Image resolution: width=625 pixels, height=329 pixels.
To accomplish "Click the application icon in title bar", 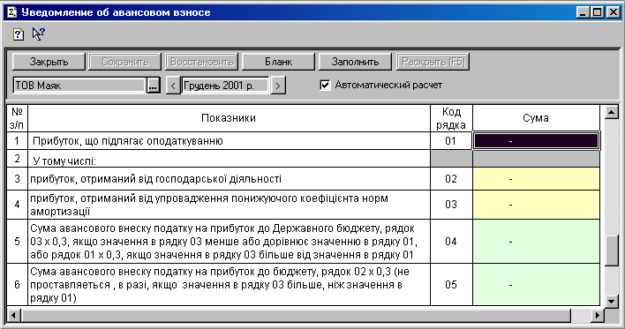I will pyautogui.click(x=12, y=12).
